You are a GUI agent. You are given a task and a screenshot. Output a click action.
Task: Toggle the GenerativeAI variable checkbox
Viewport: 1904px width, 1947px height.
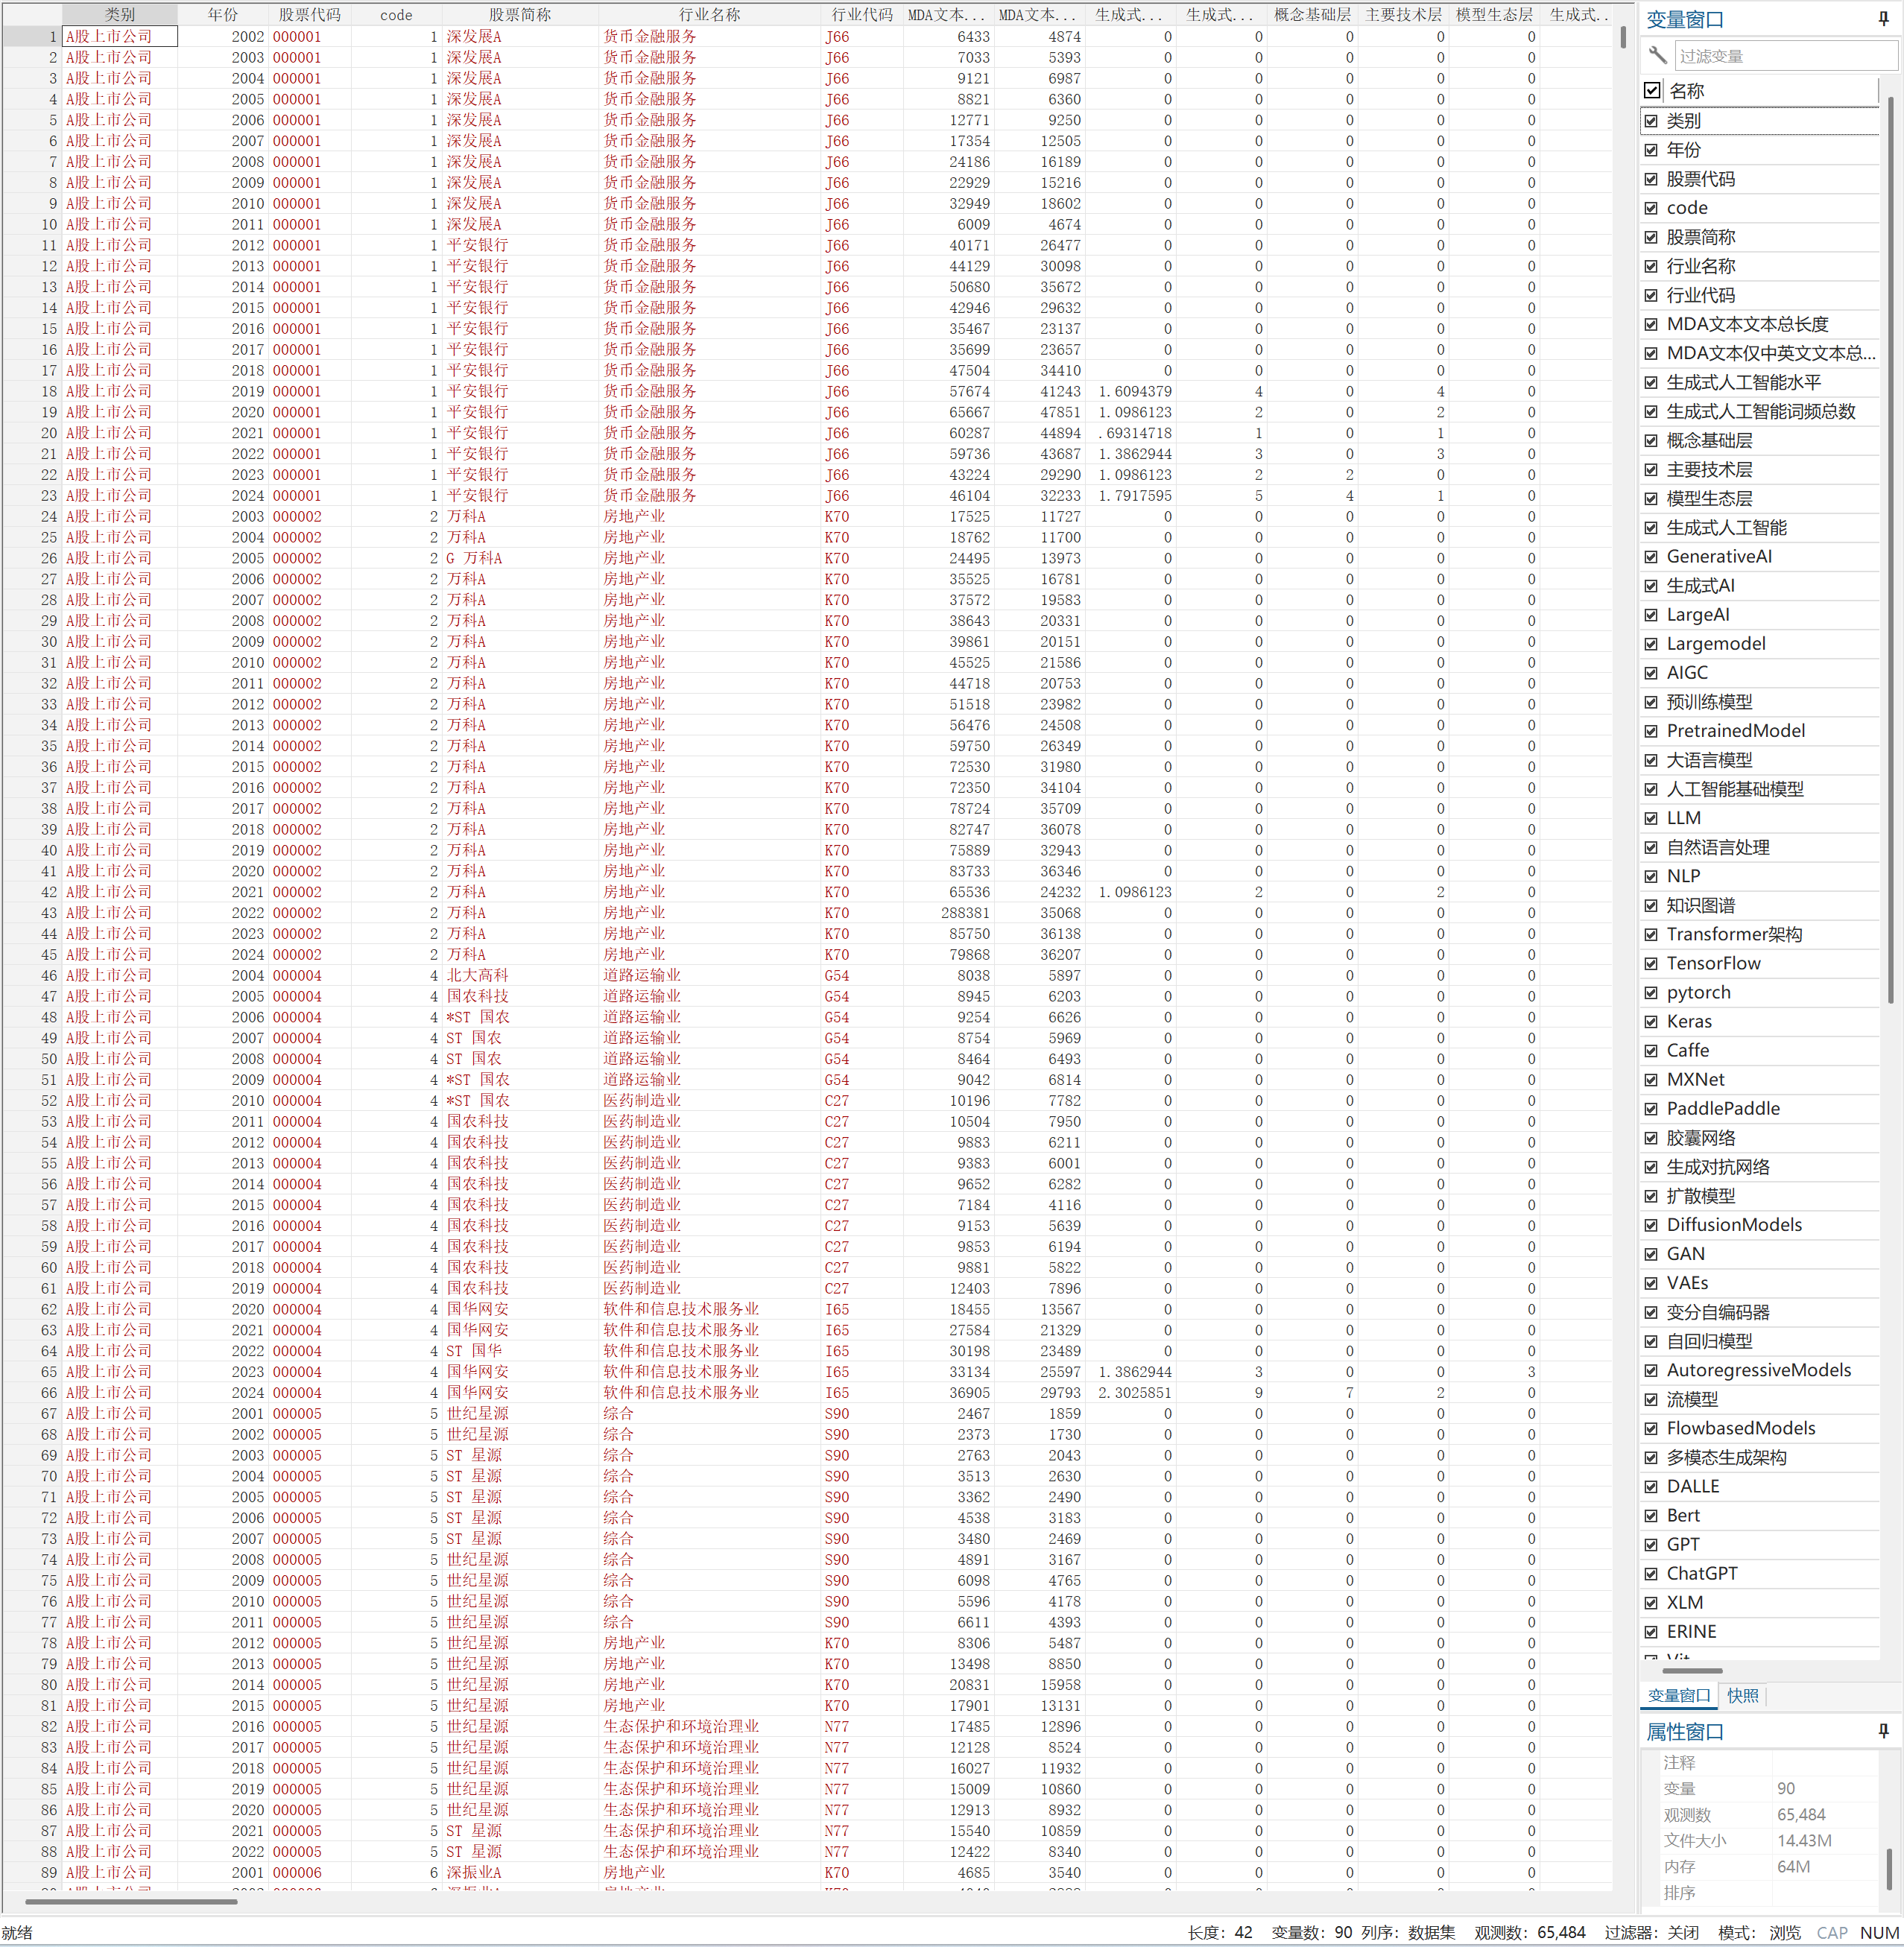(1651, 557)
